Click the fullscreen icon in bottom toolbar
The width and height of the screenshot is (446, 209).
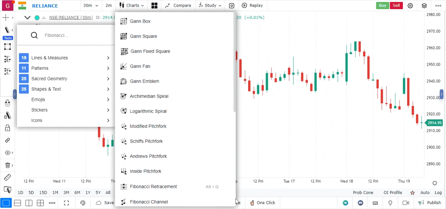[66, 203]
